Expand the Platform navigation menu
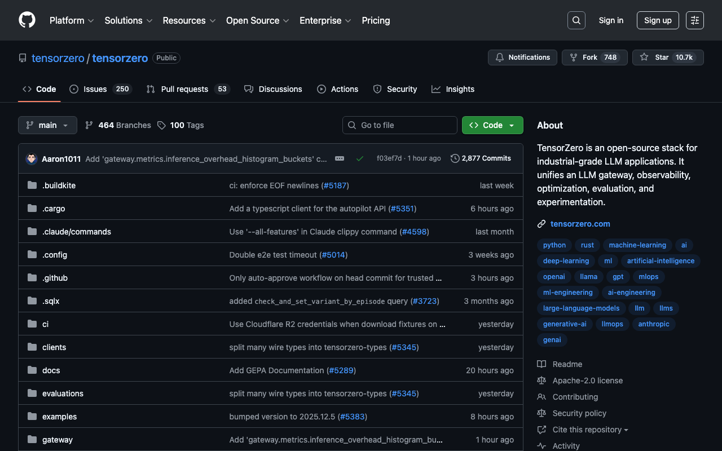 point(72,20)
